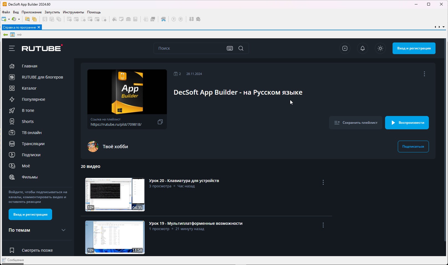
Task: Open the Инструменты menu
Action: pyautogui.click(x=73, y=12)
